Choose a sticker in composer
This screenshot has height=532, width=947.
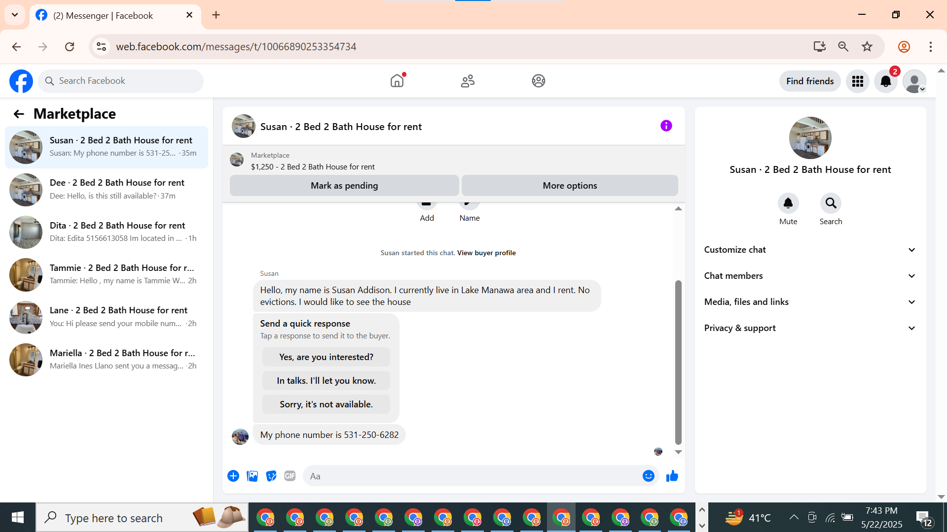tap(271, 476)
